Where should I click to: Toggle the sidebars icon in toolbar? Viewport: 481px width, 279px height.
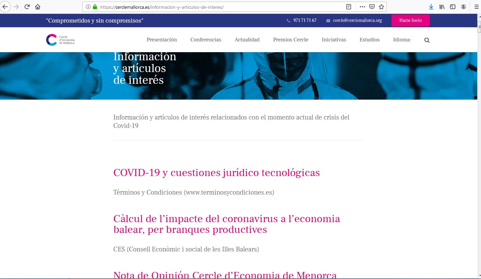point(453,7)
